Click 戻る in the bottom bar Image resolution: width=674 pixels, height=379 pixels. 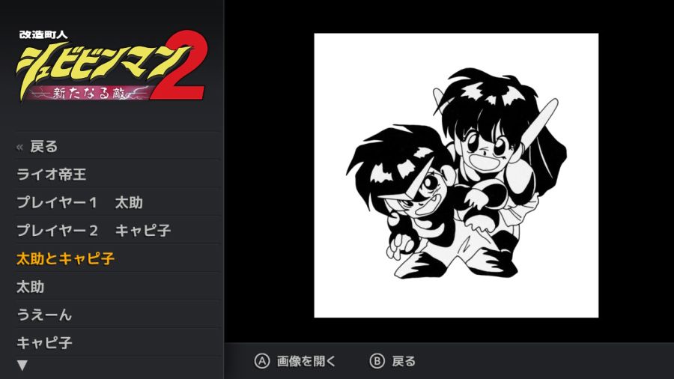pos(404,361)
